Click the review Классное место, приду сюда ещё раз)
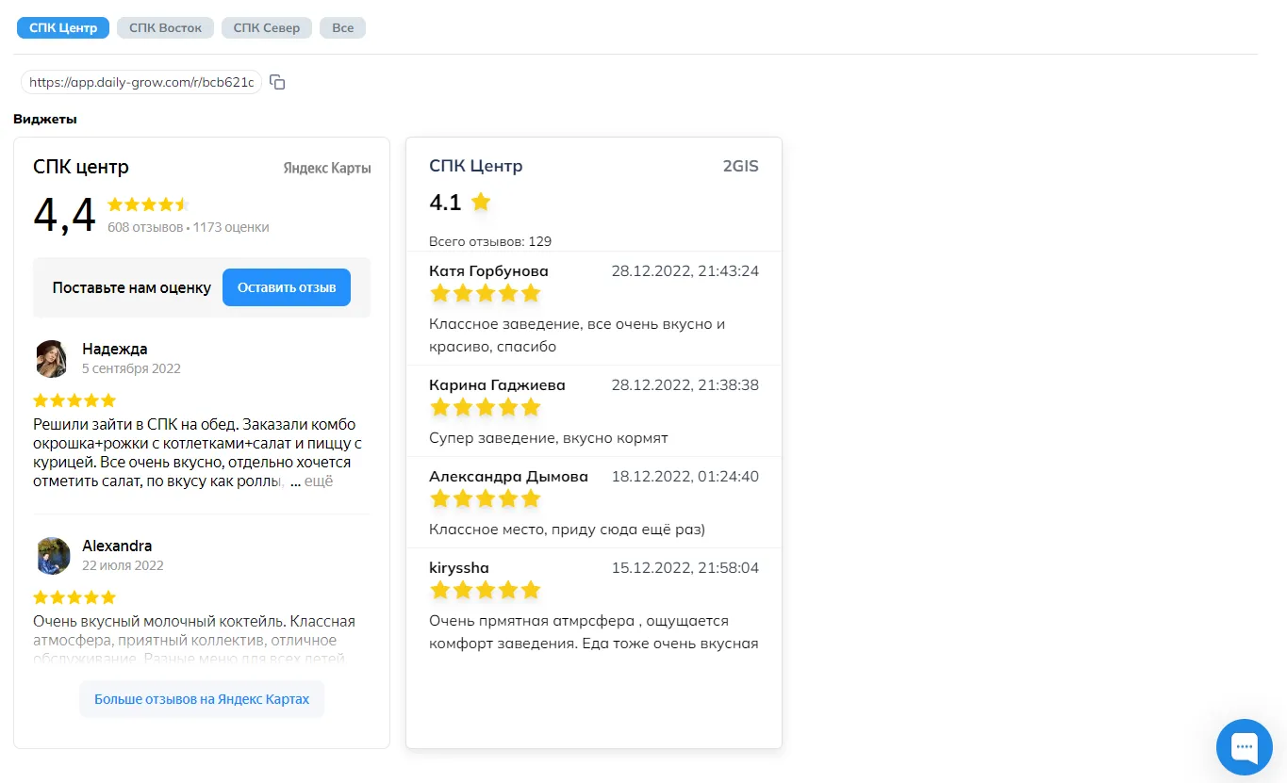The height and width of the screenshot is (783, 1287). click(568, 530)
